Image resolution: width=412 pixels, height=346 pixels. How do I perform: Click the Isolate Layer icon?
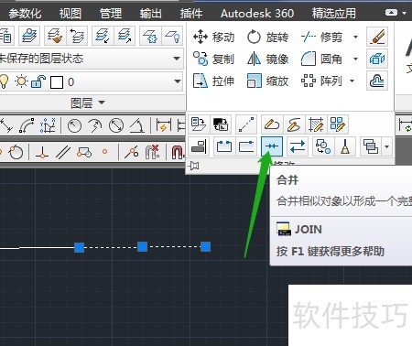pyautogui.click(x=103, y=36)
